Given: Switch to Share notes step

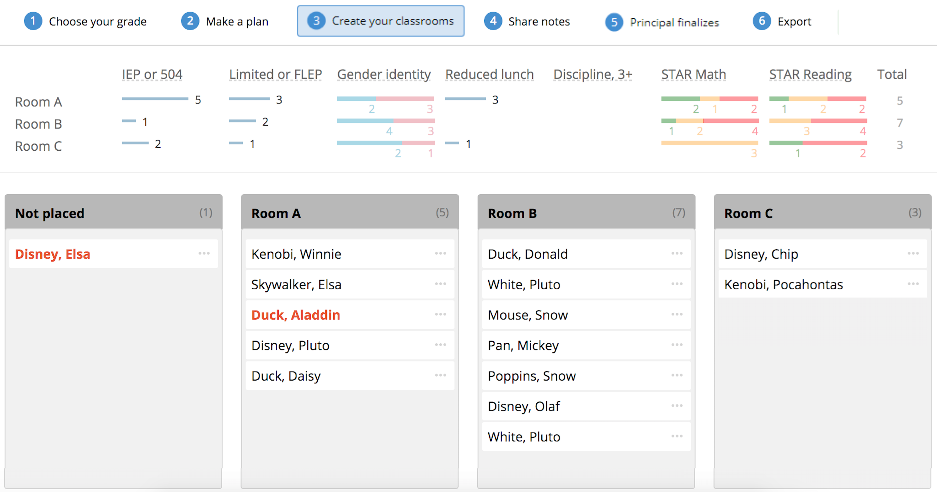Looking at the screenshot, I should point(527,21).
